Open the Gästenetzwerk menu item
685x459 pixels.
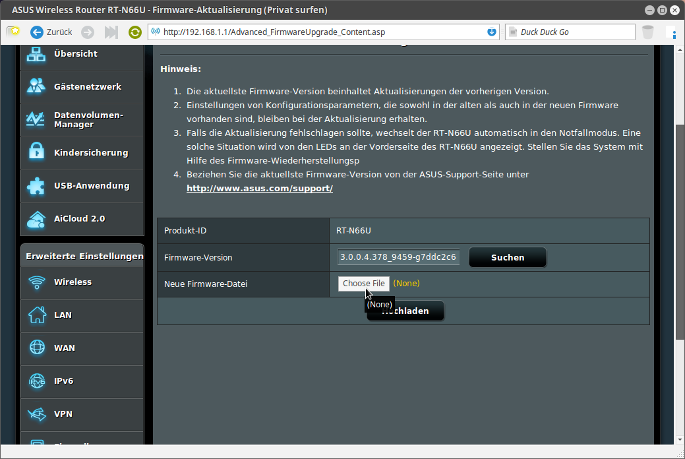[x=82, y=86]
